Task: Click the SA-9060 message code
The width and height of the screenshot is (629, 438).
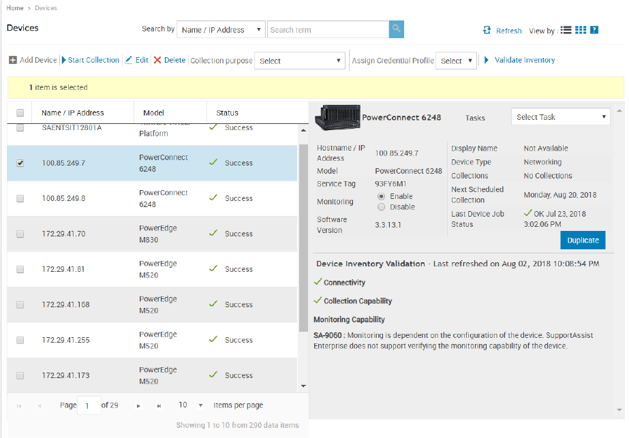Action: click(328, 335)
